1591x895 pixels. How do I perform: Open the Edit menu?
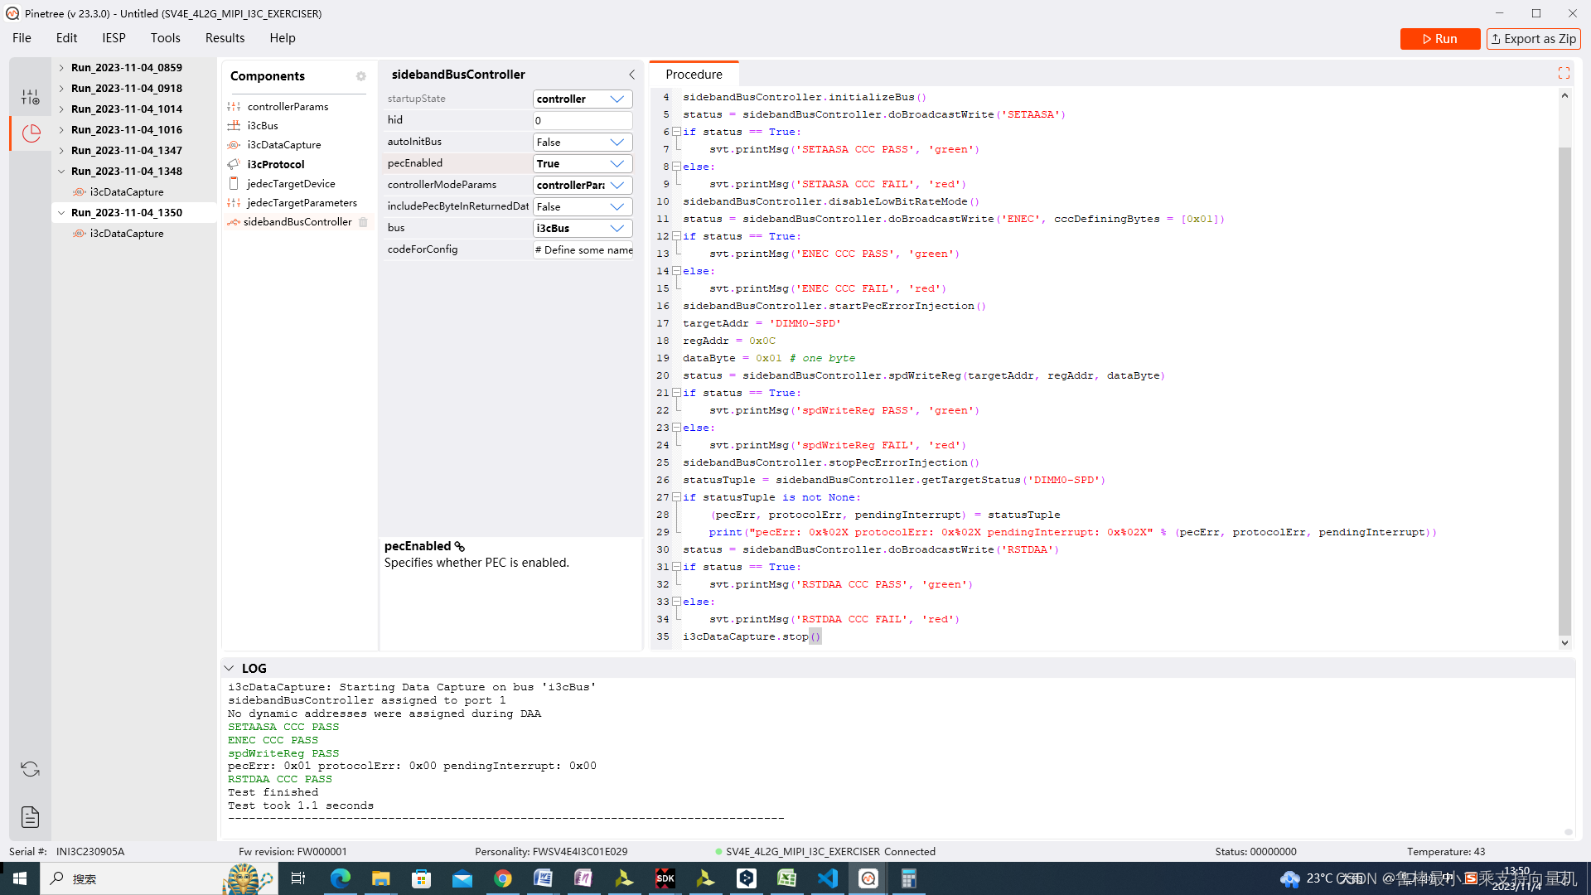66,38
